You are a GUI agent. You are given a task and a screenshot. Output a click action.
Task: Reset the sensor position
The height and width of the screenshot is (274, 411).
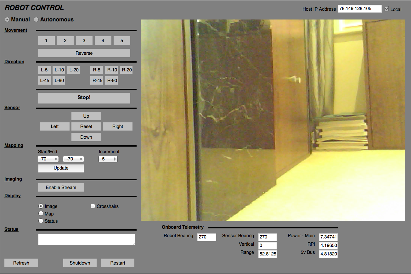click(86, 126)
